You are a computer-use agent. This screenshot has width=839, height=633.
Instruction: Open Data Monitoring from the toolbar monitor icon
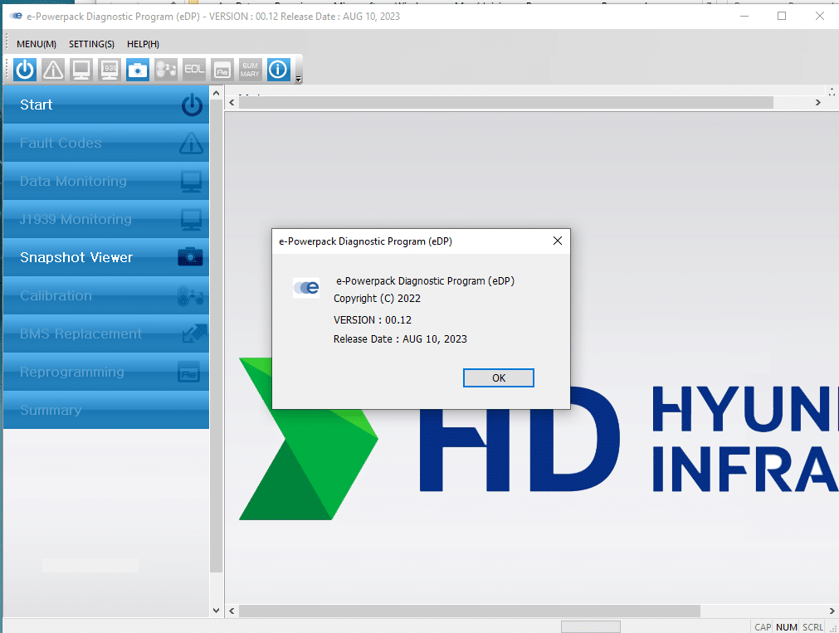coord(81,70)
